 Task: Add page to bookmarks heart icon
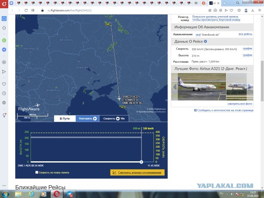point(231,10)
